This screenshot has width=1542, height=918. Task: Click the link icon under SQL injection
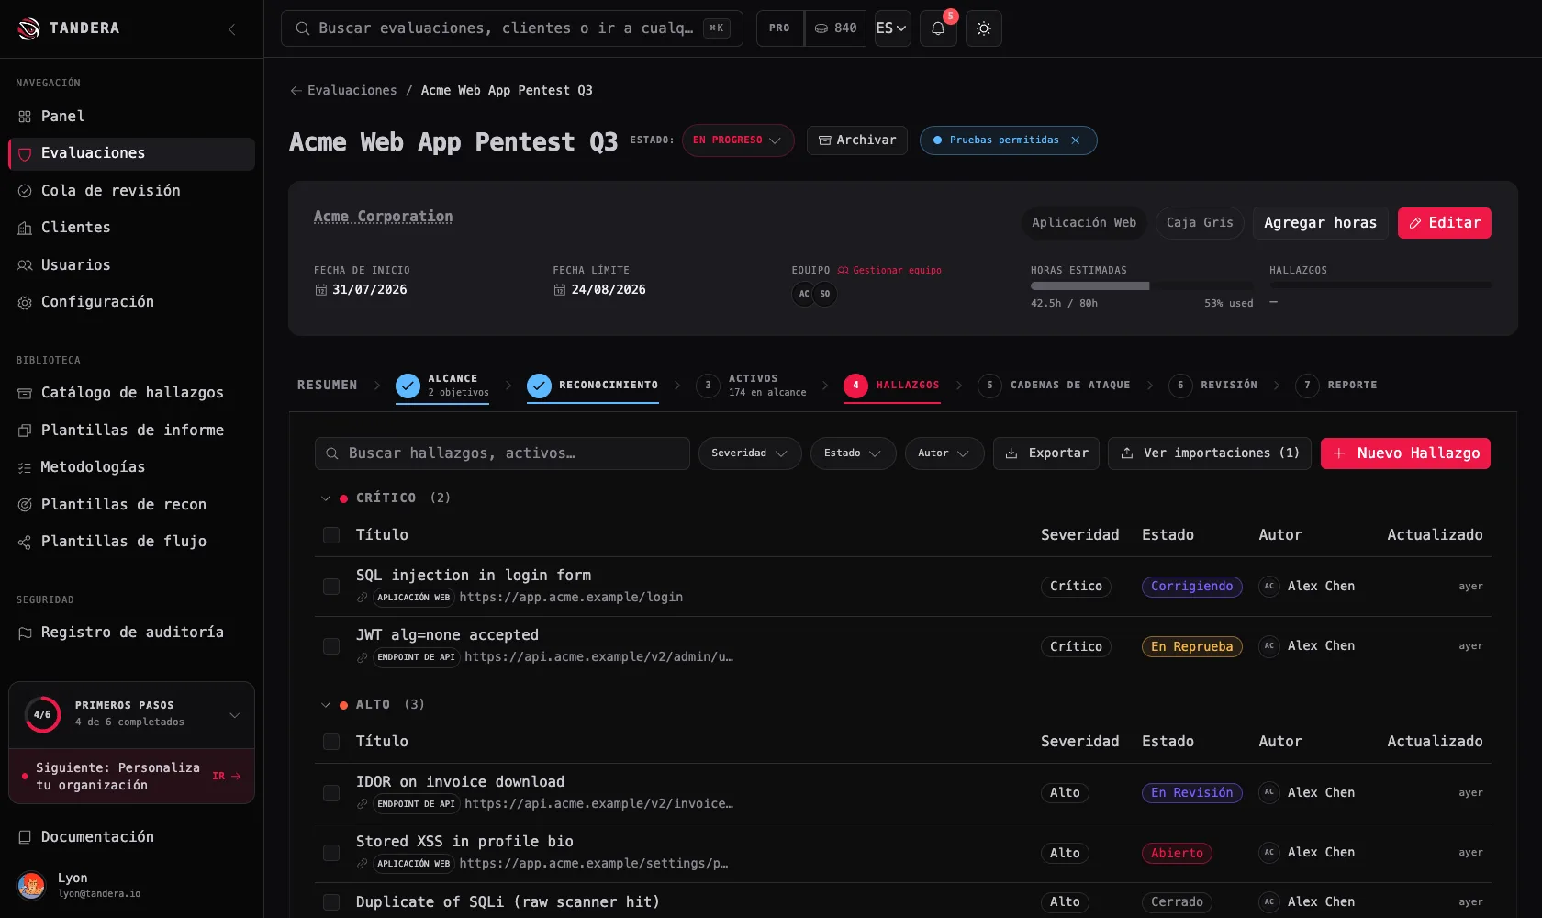(363, 598)
